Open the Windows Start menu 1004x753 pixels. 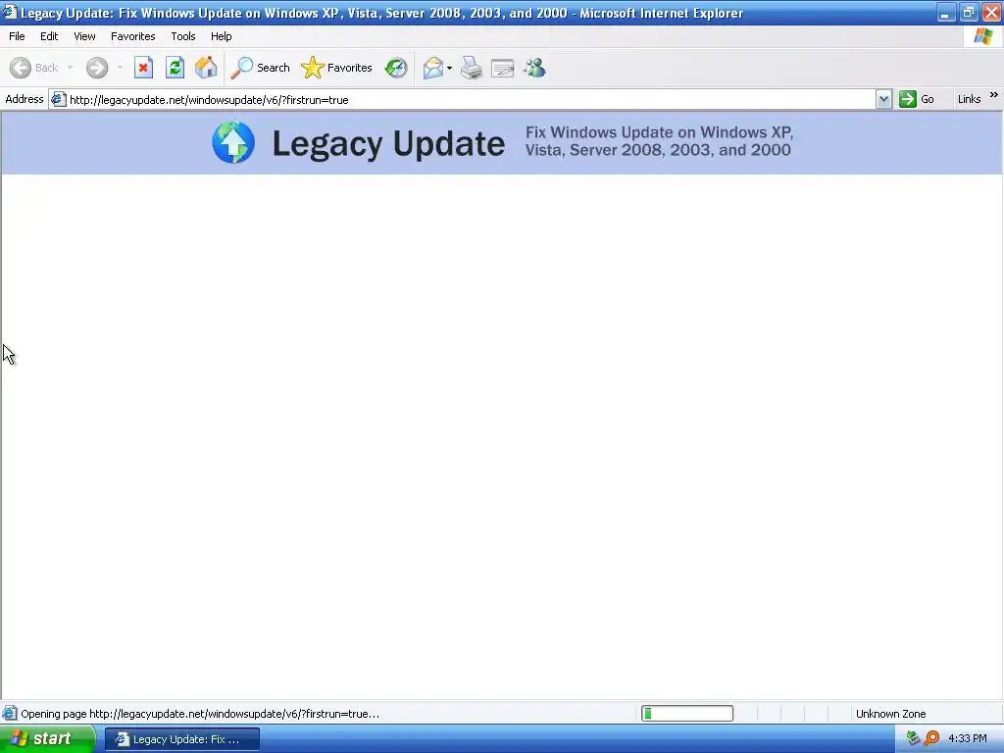tap(47, 739)
